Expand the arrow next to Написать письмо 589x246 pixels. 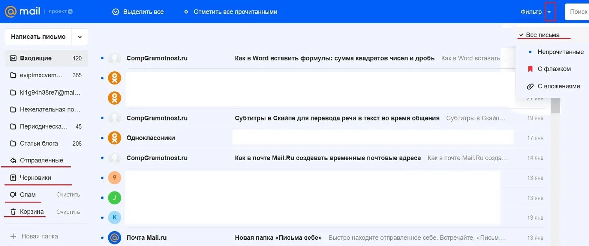point(80,37)
